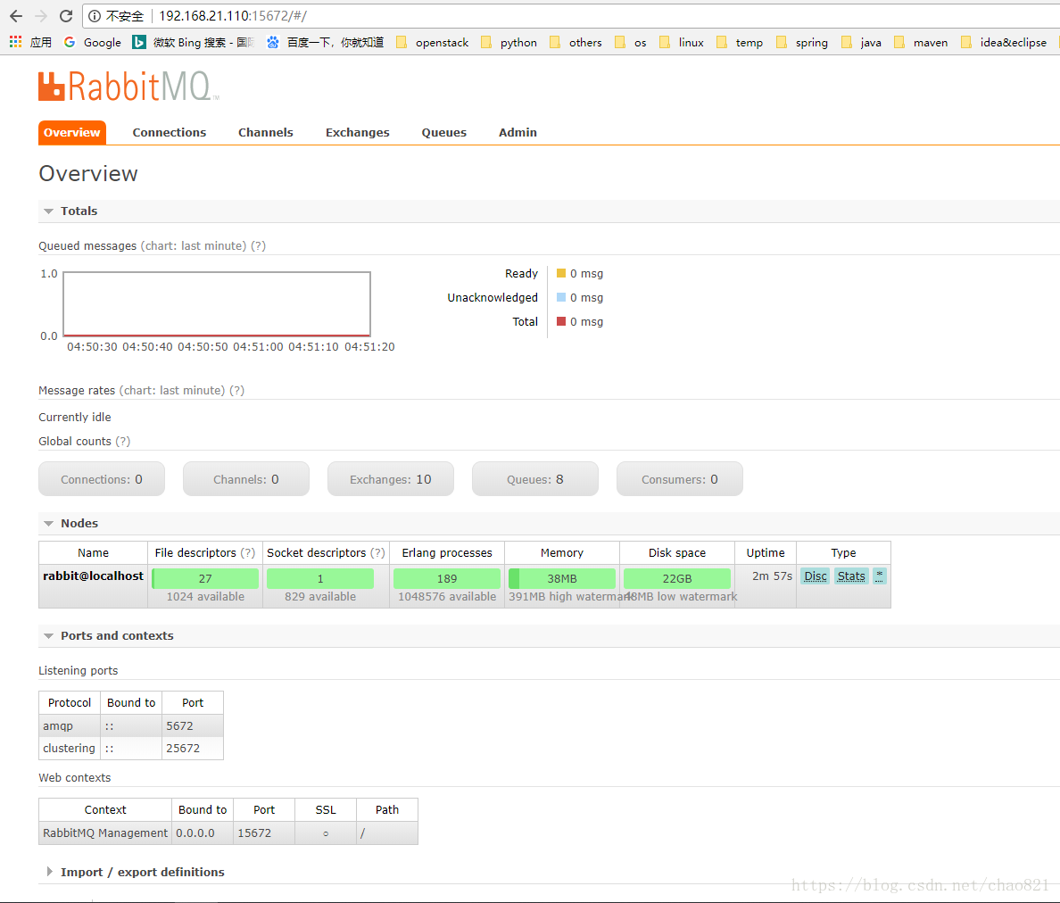Reload the page with refresh icon
Image resolution: width=1060 pixels, height=903 pixels.
tap(65, 15)
